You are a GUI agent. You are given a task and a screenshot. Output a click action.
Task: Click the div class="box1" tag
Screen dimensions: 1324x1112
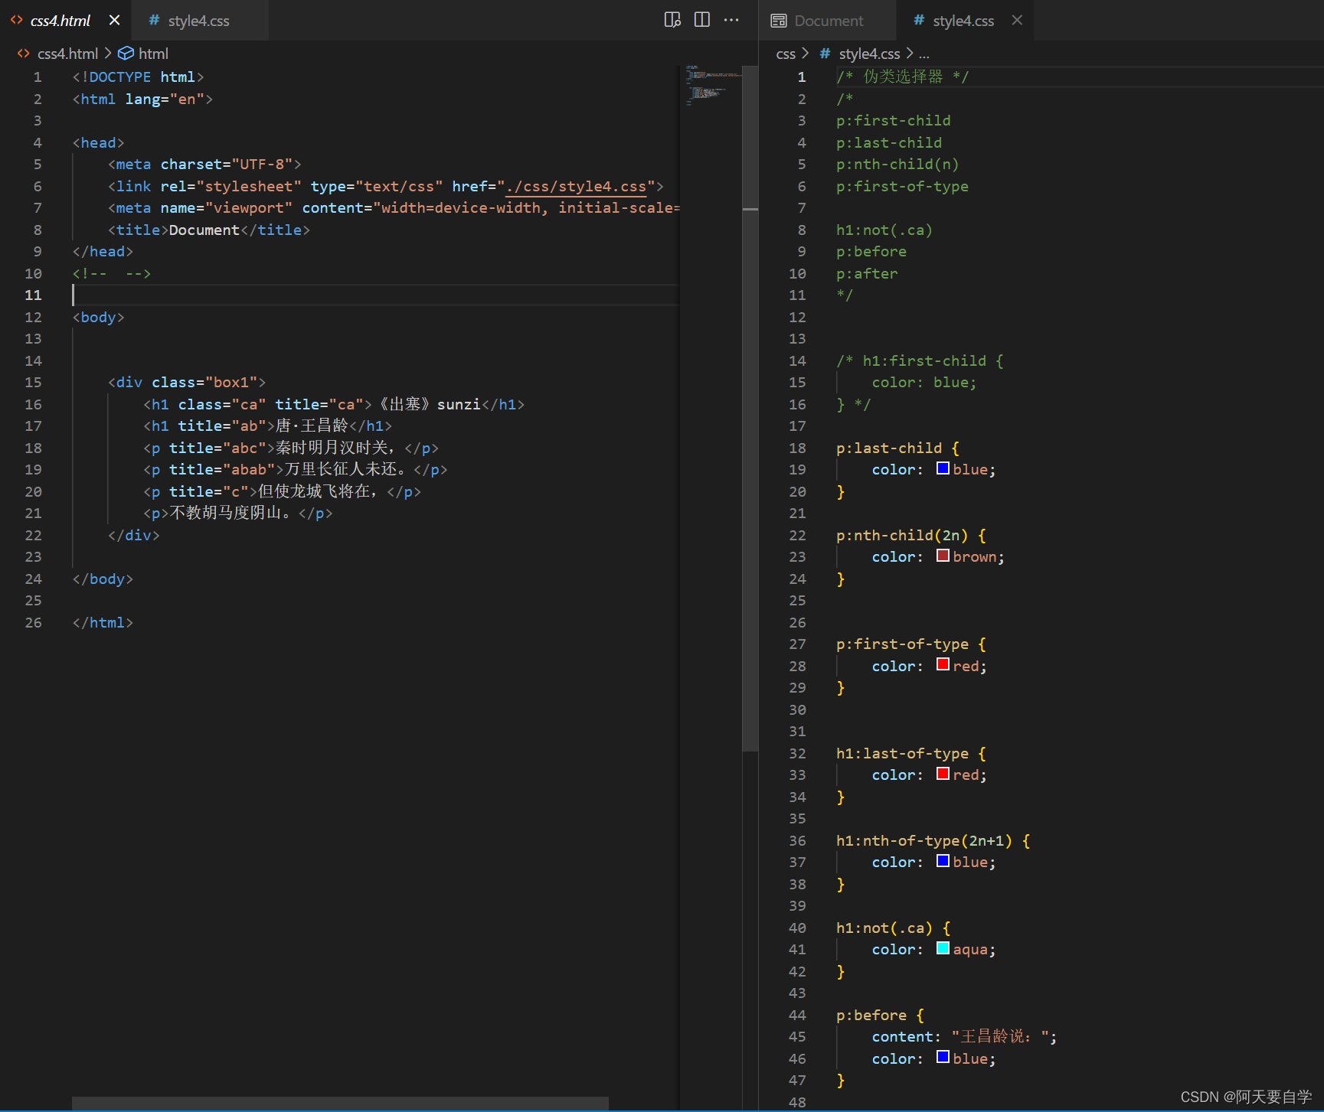[187, 382]
